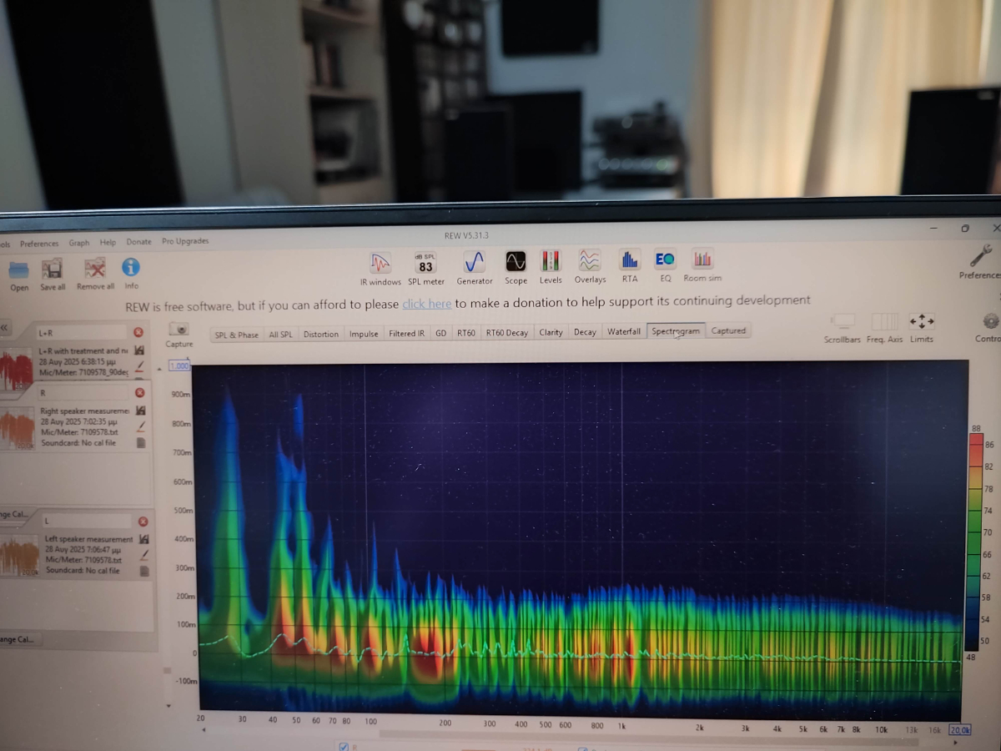Remove the R measurement with red X
This screenshot has width=1001, height=751.
139,392
